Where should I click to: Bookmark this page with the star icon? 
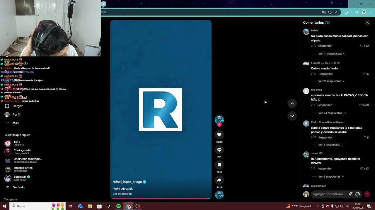336,12
